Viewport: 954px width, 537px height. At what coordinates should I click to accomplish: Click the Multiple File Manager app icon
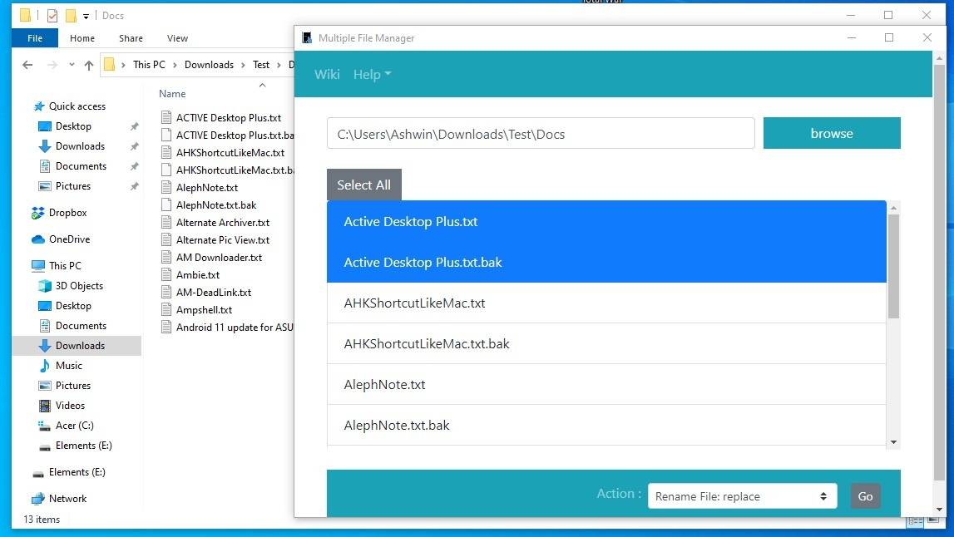pos(307,37)
